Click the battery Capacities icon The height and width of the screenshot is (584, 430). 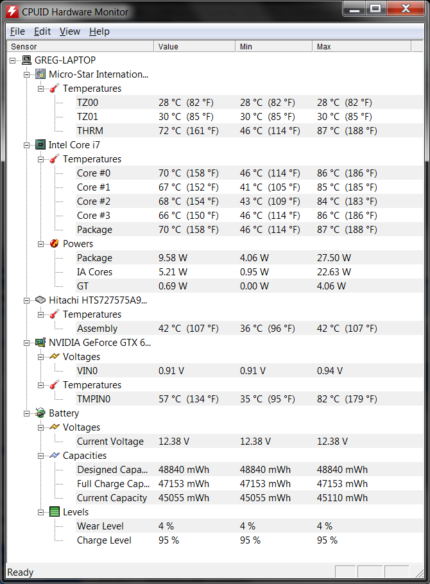55,456
